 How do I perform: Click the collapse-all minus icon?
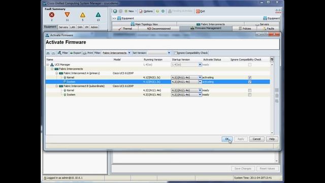(x=53, y=53)
